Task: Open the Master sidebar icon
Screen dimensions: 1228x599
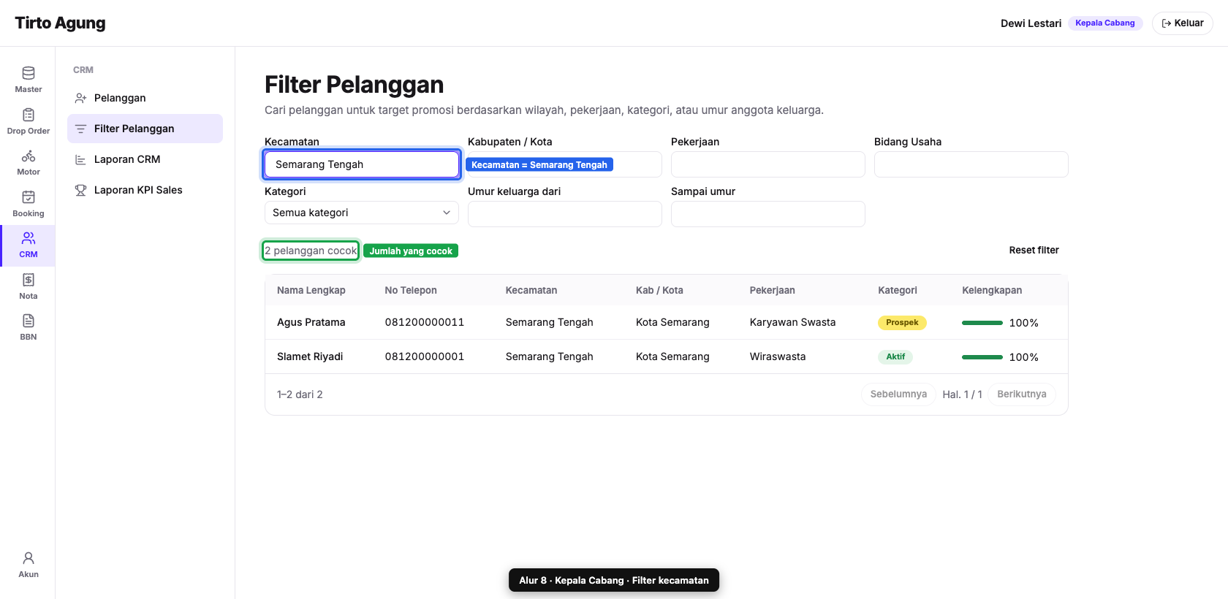Action: point(29,73)
